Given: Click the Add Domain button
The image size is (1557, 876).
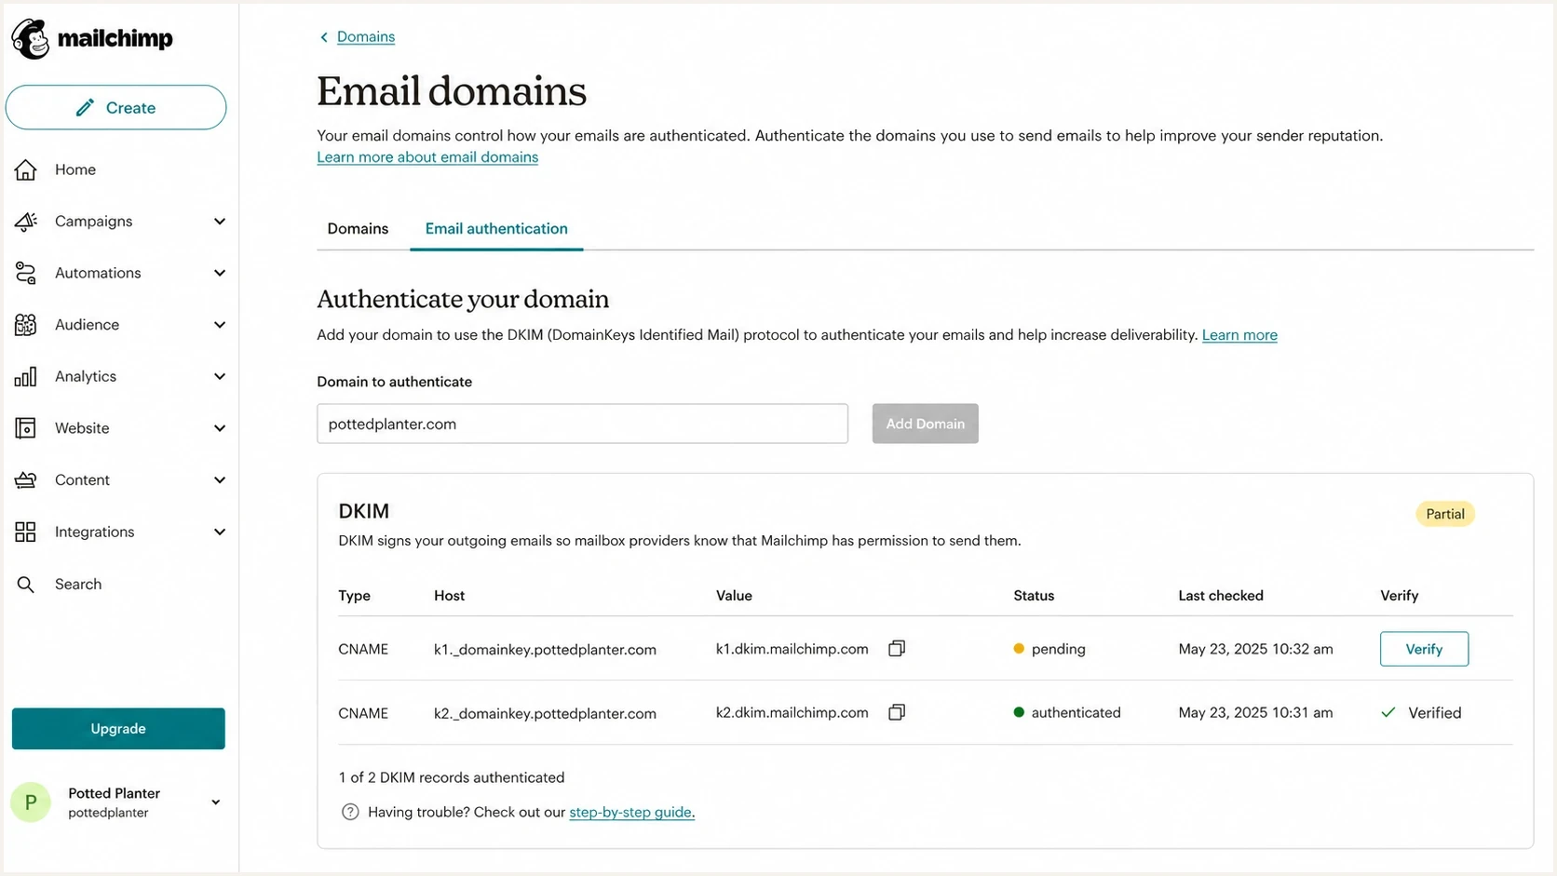Looking at the screenshot, I should click(x=925, y=424).
